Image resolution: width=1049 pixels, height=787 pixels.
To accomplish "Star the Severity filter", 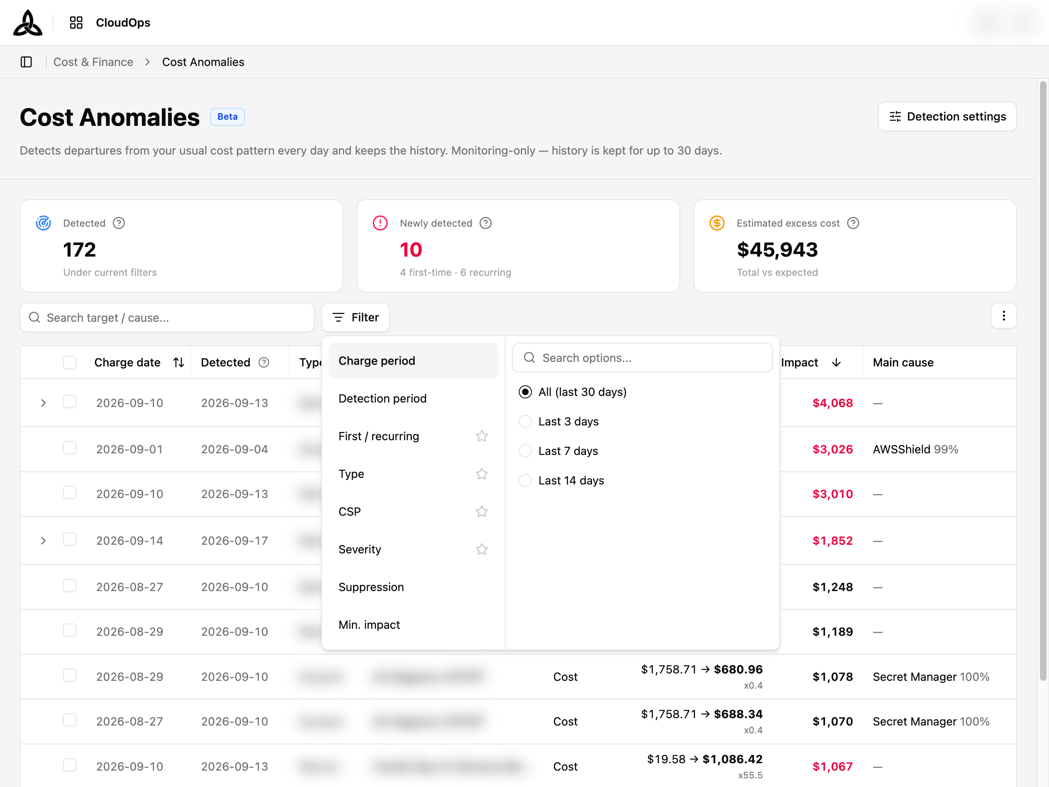I will (x=482, y=549).
